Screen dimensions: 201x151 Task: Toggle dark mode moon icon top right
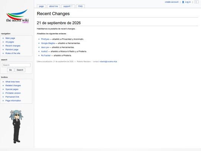click(x=196, y=2)
